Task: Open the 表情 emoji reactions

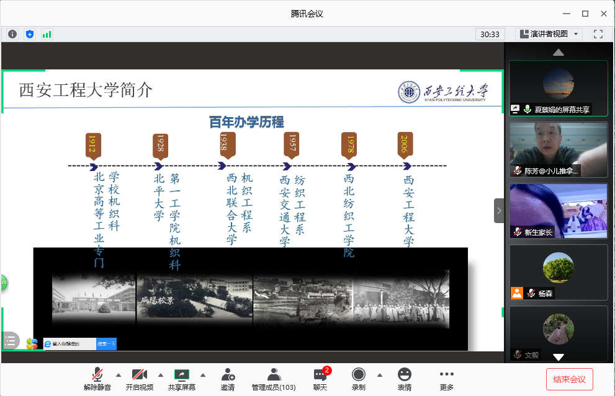Action: (x=405, y=379)
